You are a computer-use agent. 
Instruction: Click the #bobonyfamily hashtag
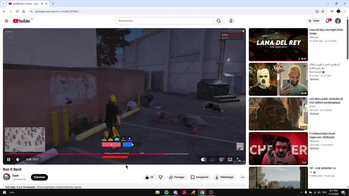click(x=65, y=187)
